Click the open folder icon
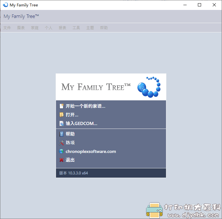 click(61, 115)
